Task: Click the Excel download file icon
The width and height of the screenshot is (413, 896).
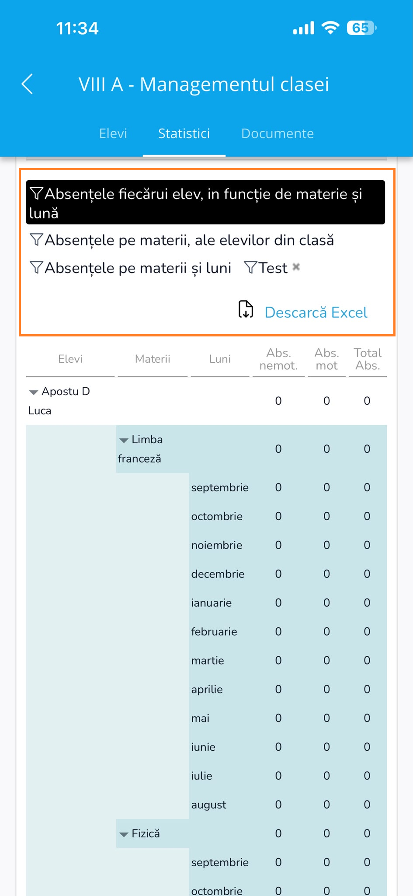Action: [246, 309]
